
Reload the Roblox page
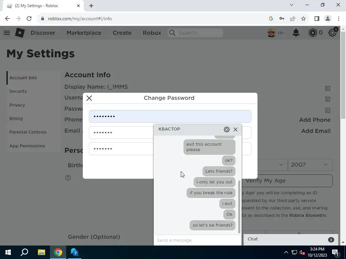[29, 19]
